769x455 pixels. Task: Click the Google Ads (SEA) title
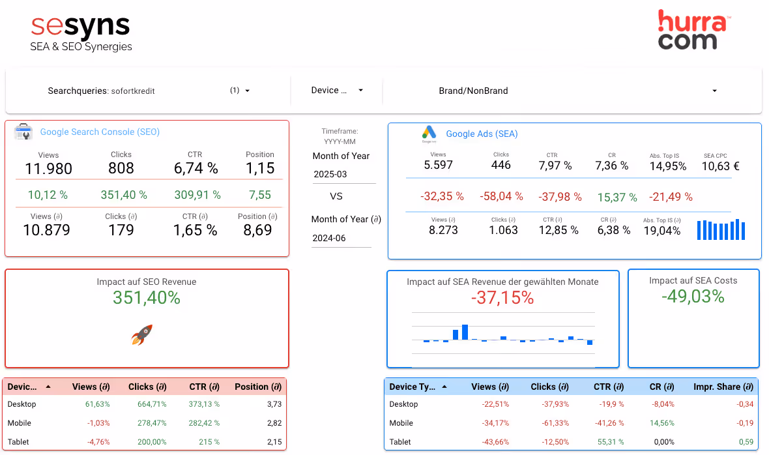click(482, 134)
